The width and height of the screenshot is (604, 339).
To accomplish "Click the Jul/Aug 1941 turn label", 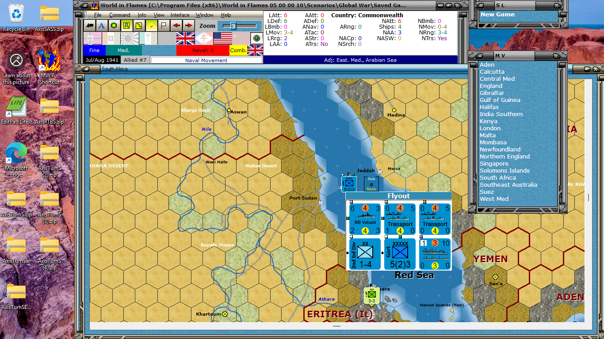I will click(x=102, y=60).
